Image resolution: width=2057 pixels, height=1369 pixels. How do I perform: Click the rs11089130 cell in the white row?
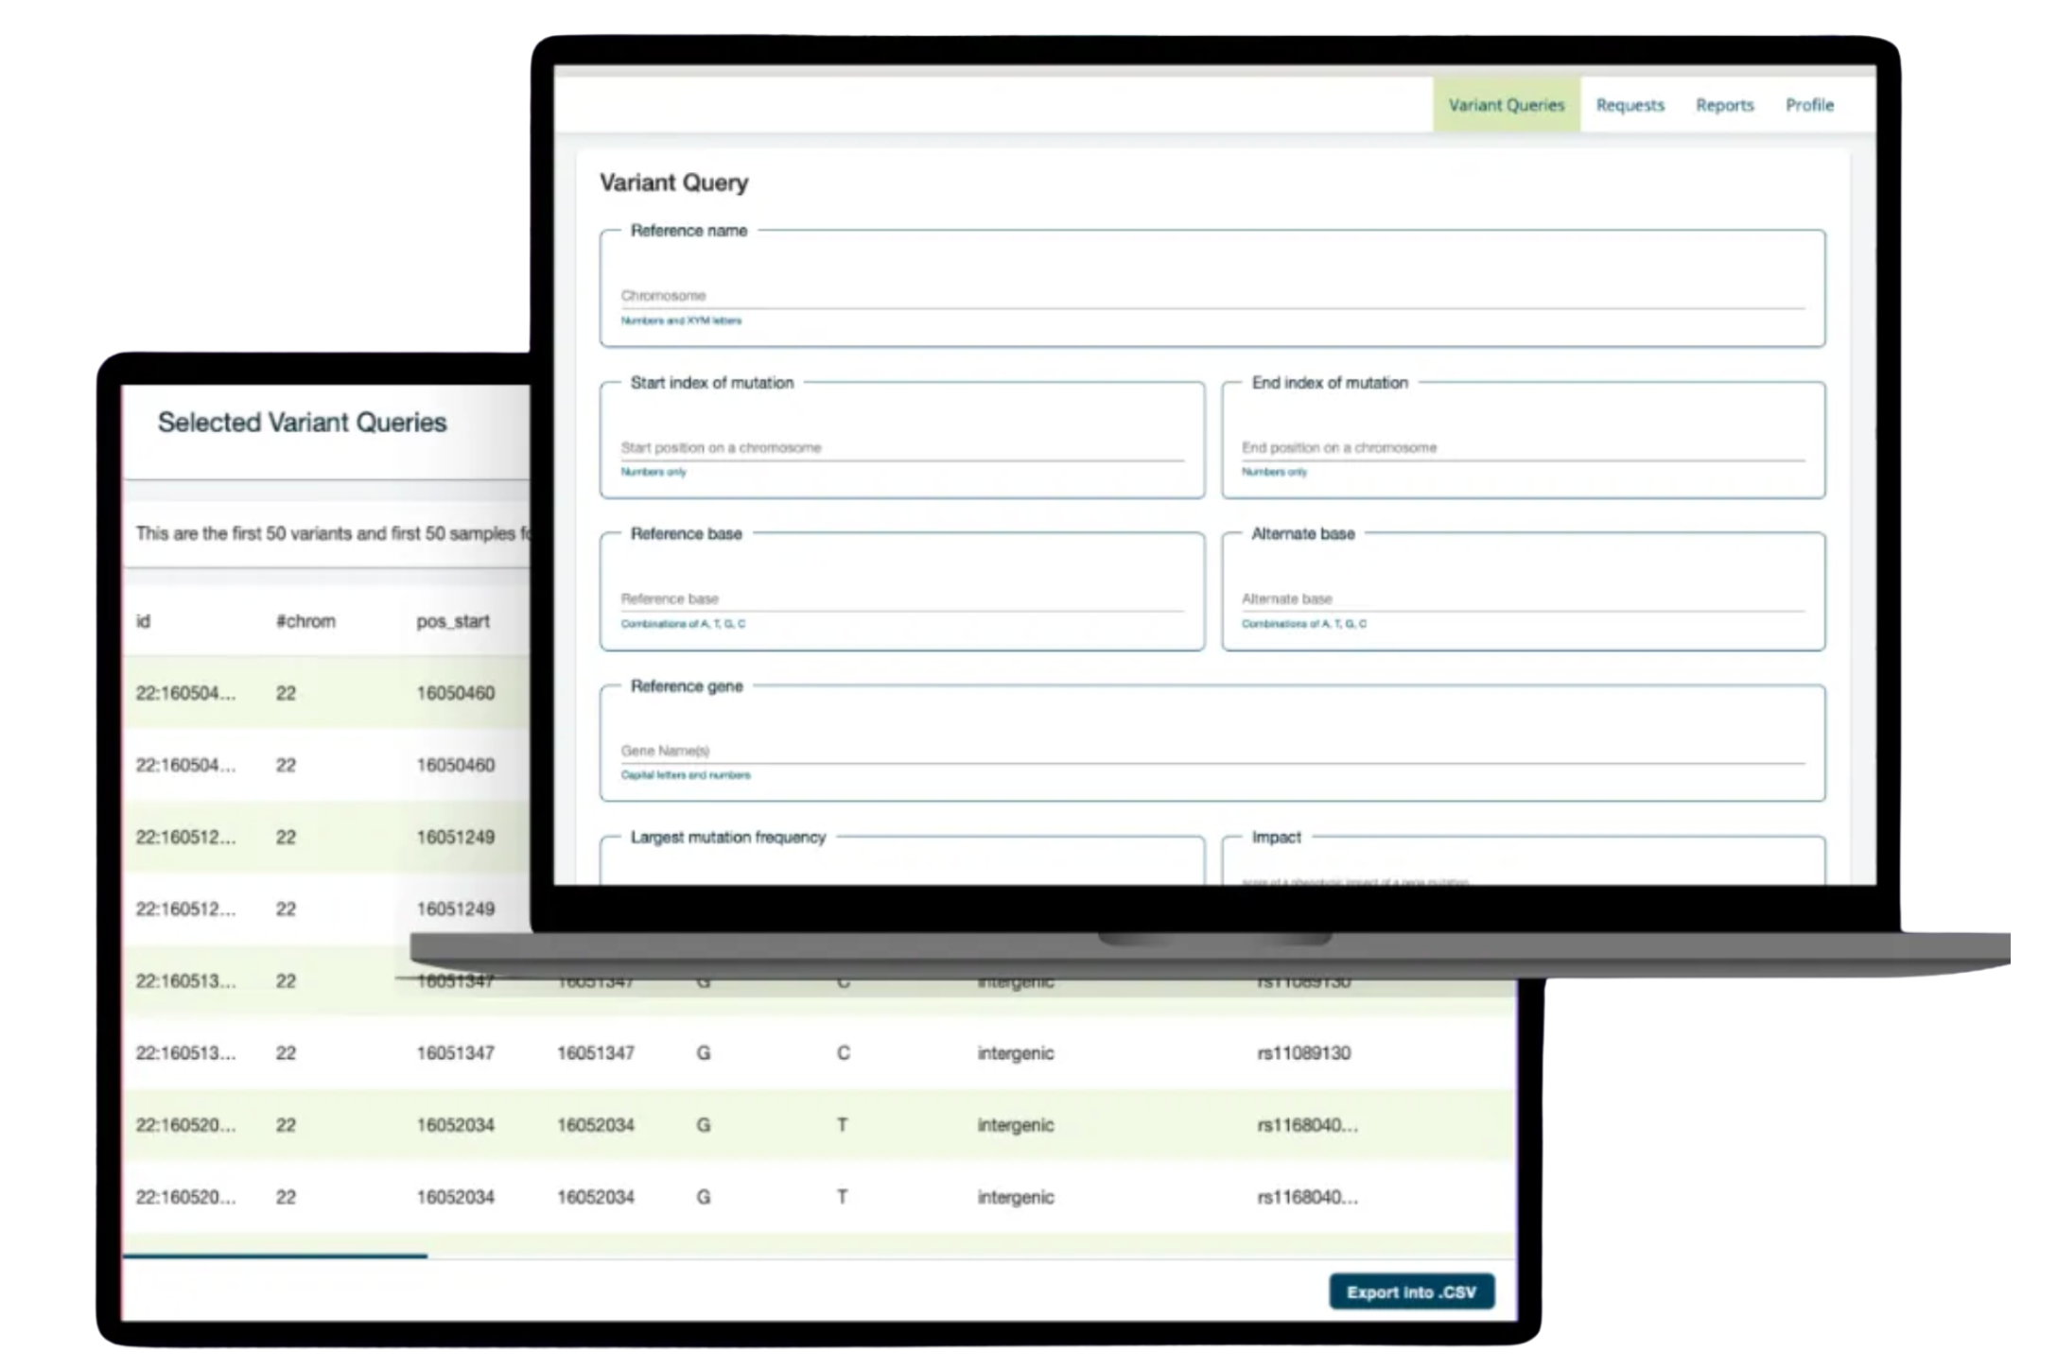point(1303,1053)
